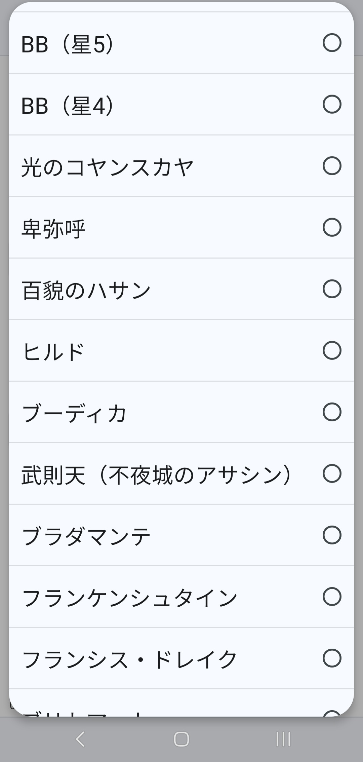Tap the ブラダマンテ list entry
Image resolution: width=363 pixels, height=762 pixels.
(x=86, y=536)
